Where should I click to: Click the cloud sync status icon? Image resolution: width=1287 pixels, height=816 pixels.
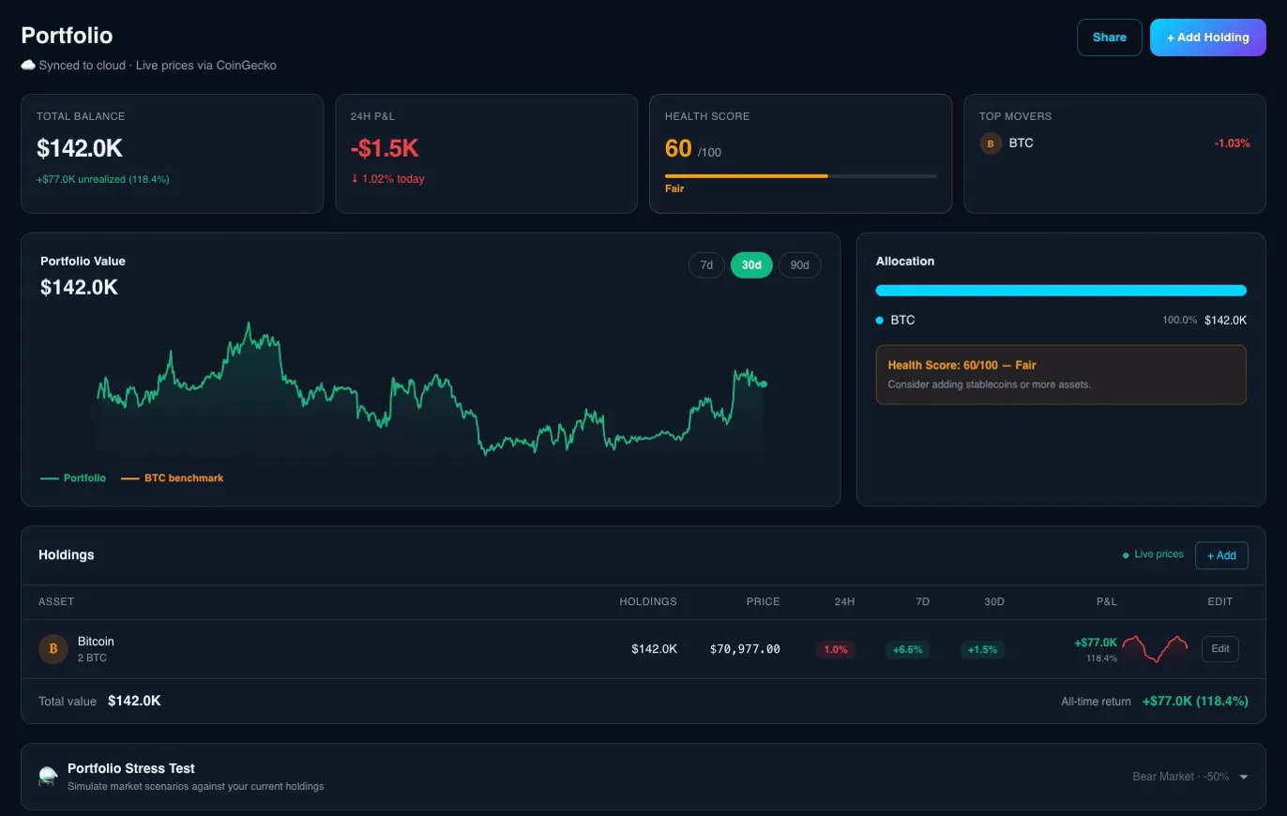pos(28,66)
